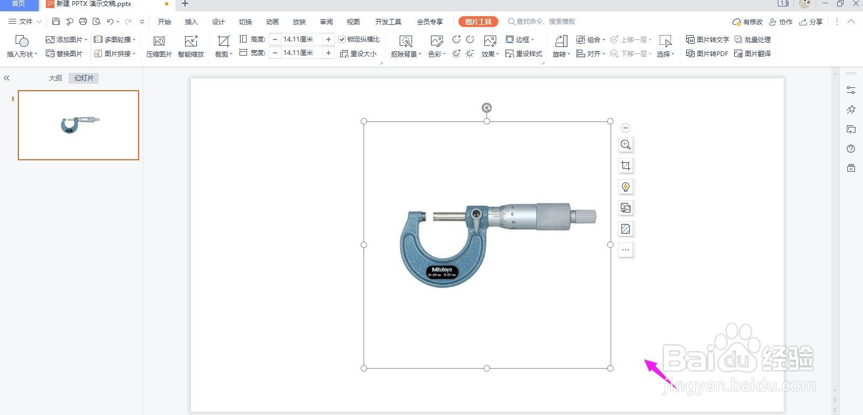Open the Multi-image Carousel (多图轮播) dropdown
The width and height of the screenshot is (863, 415).
click(115, 39)
